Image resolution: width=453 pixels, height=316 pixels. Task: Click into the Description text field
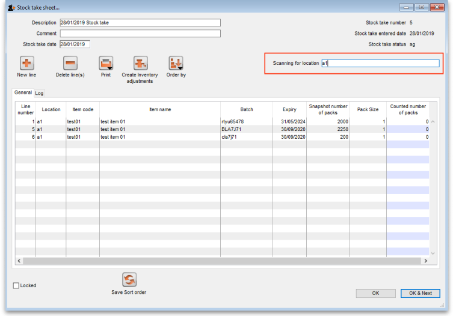tap(140, 23)
